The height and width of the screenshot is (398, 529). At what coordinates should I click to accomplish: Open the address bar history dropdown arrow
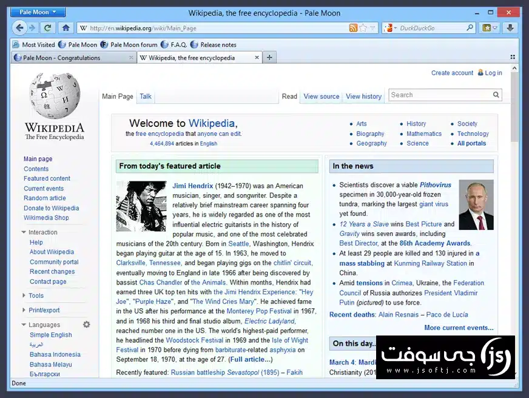tap(372, 28)
